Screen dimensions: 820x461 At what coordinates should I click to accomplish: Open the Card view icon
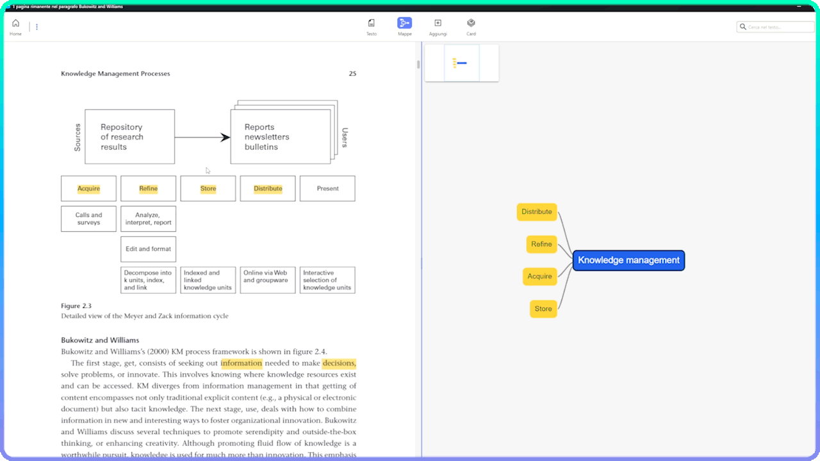click(x=471, y=24)
